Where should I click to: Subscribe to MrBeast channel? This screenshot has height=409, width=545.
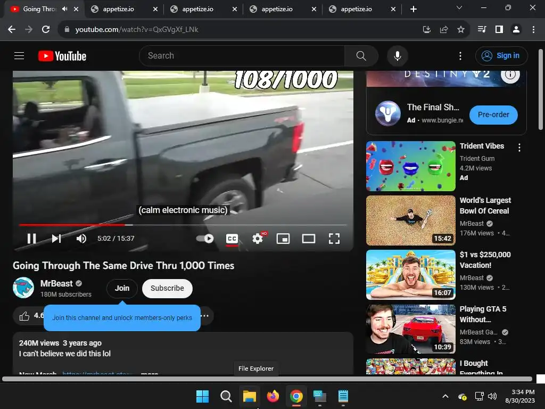pos(167,288)
